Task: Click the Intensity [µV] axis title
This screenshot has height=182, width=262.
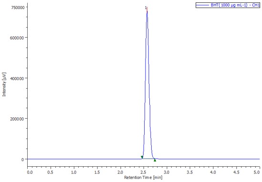Action: pos(4,84)
